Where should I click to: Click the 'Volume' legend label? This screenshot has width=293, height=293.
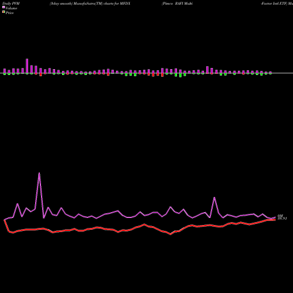(x=11, y=8)
